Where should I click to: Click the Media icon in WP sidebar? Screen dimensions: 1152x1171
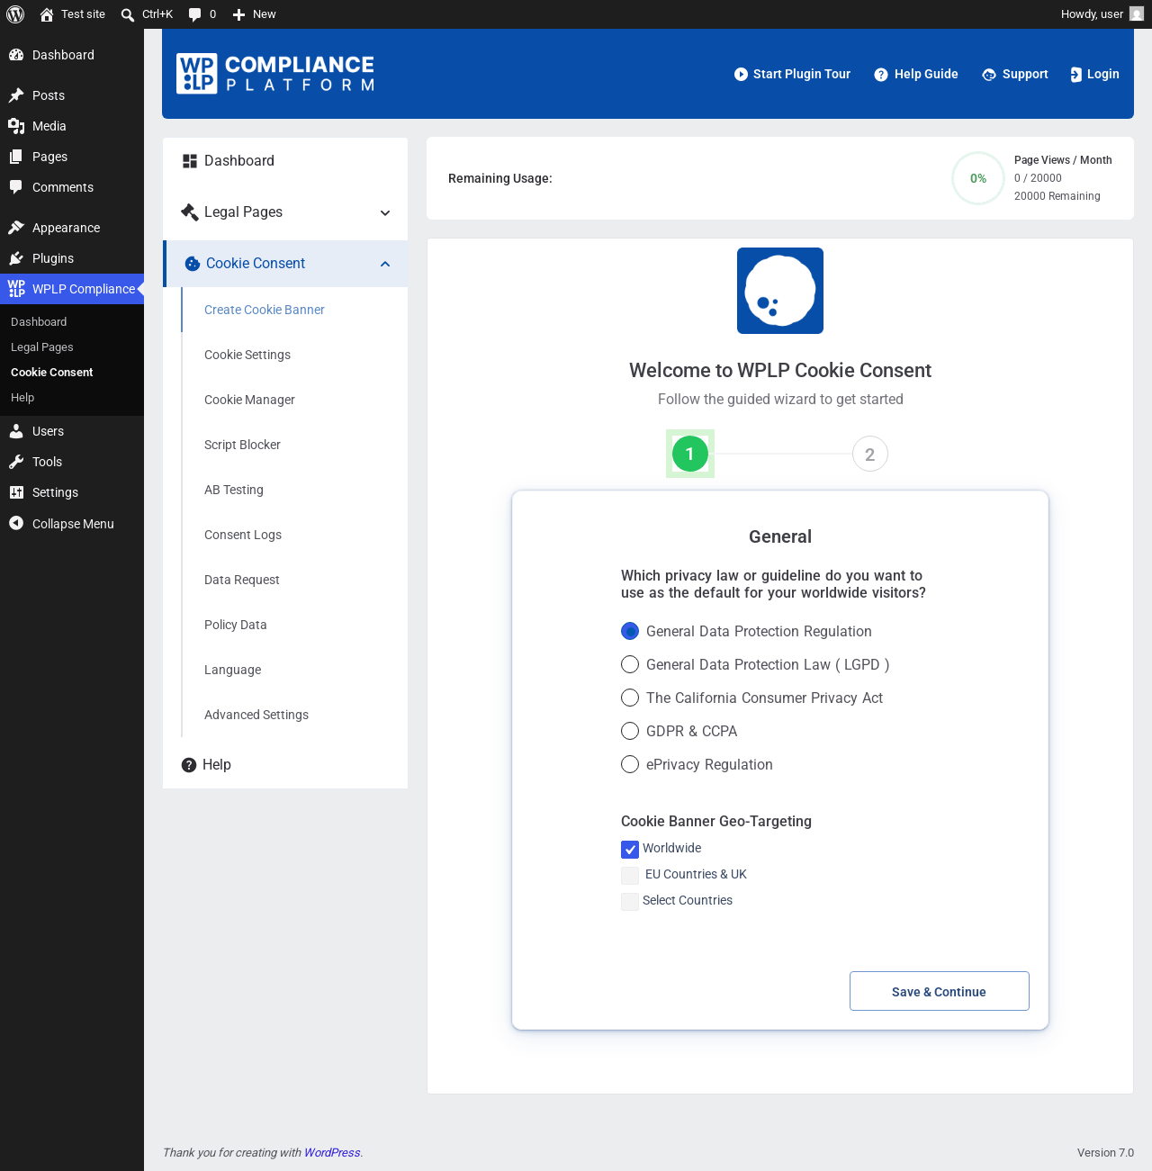[16, 126]
